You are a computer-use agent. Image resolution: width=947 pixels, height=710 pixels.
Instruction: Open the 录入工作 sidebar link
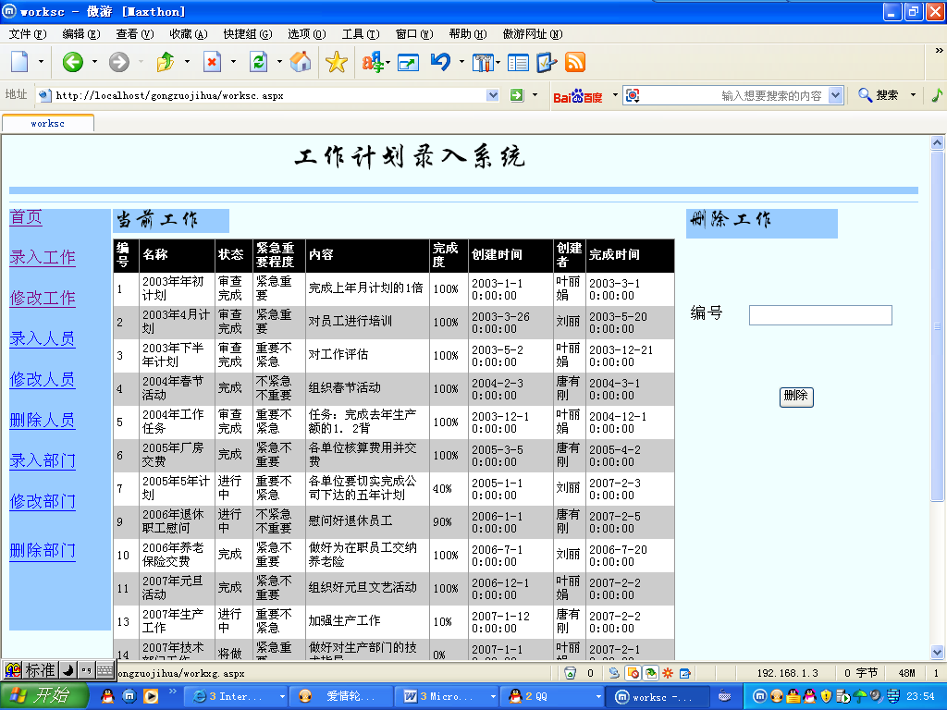click(43, 258)
